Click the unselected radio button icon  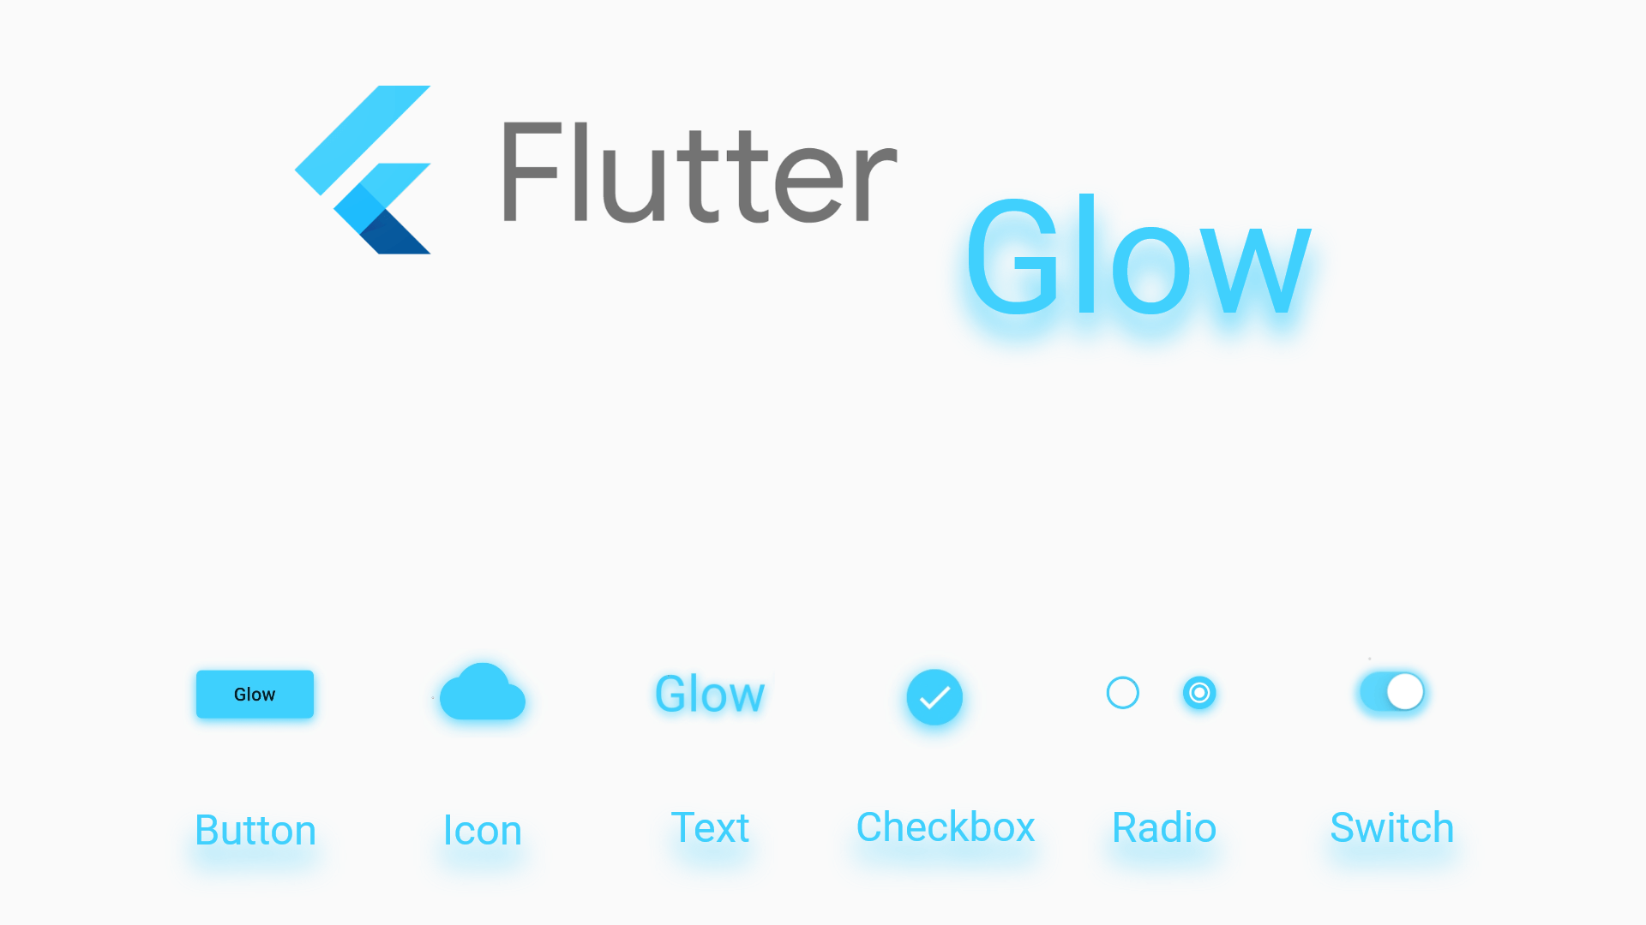point(1122,692)
